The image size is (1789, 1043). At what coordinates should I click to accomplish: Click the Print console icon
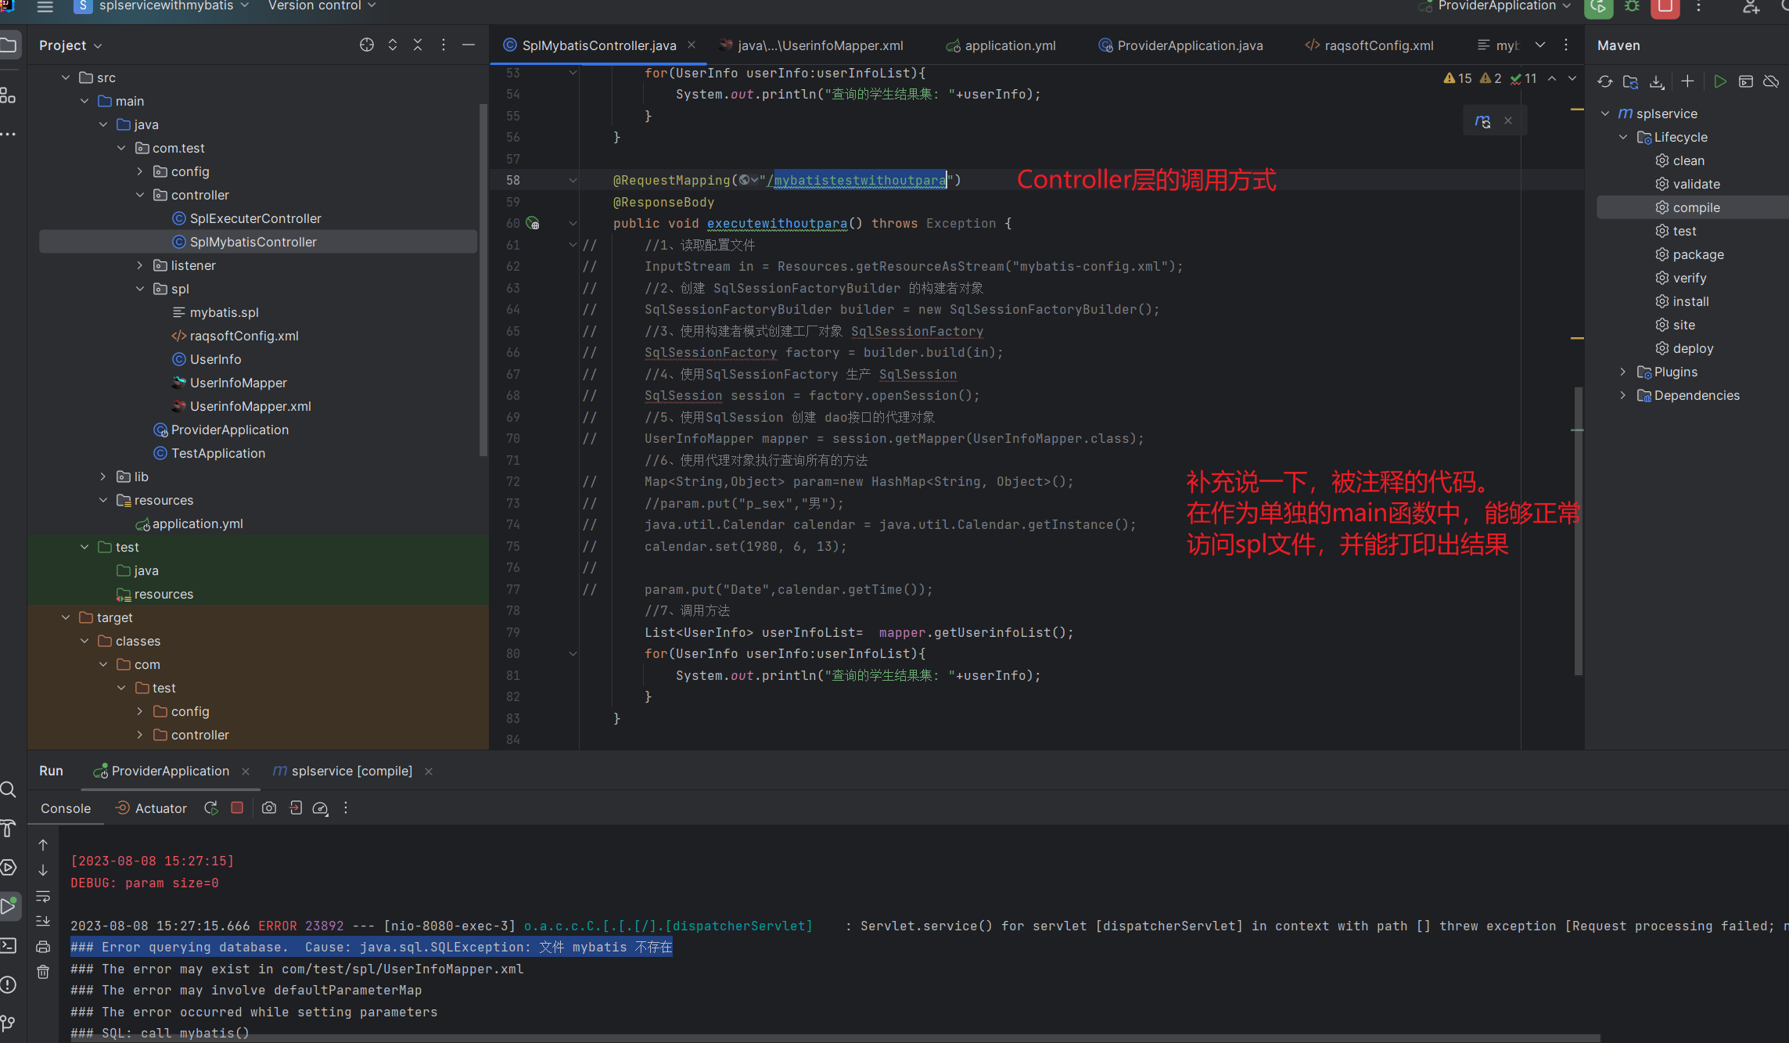[x=43, y=947]
